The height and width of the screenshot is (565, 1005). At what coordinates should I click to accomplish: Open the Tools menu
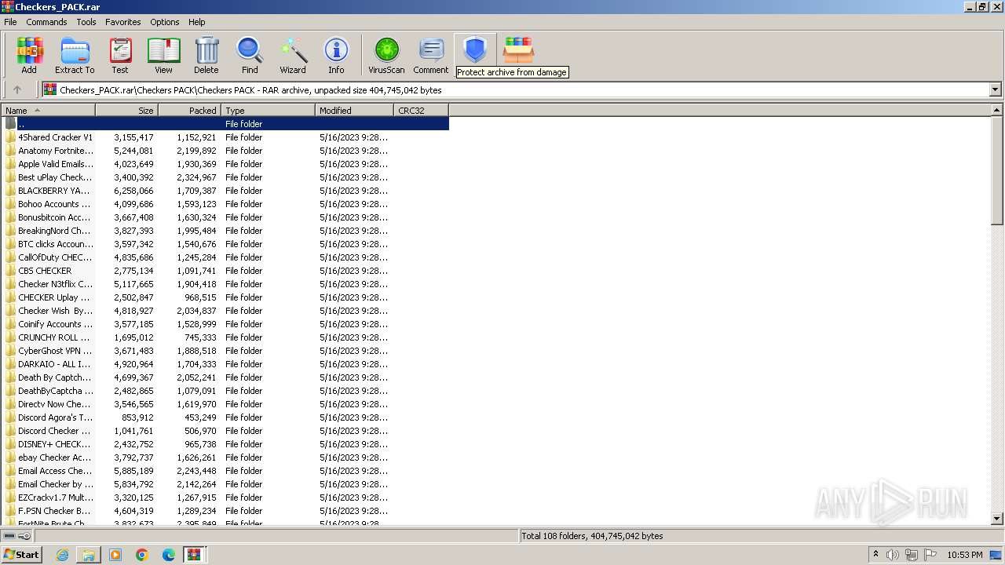point(86,22)
